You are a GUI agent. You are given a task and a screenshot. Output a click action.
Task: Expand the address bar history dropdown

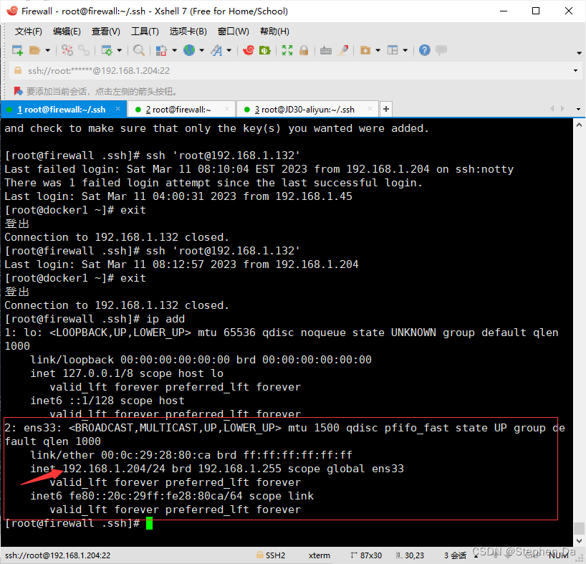click(x=575, y=71)
